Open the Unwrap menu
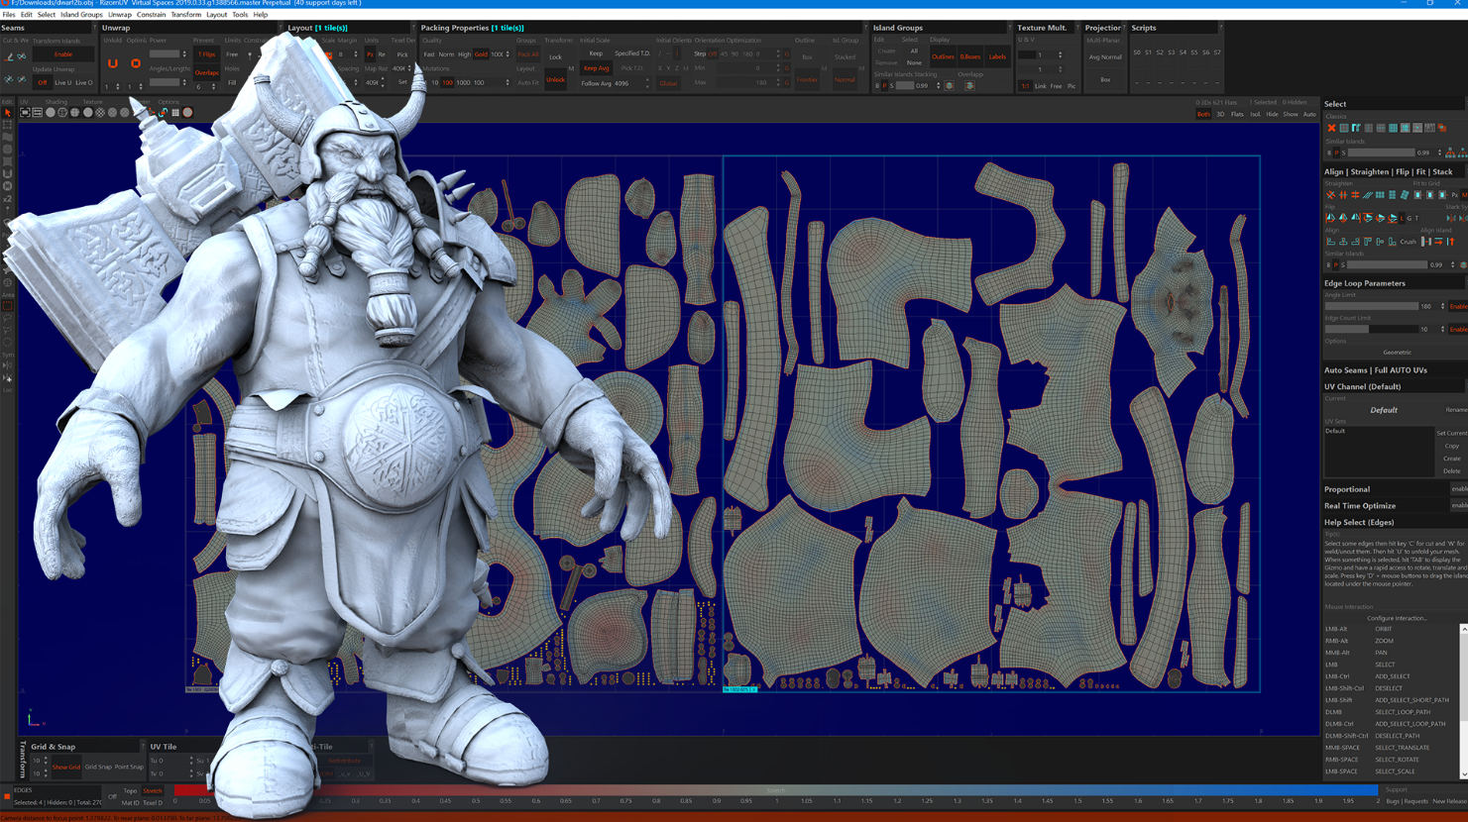 pos(119,15)
